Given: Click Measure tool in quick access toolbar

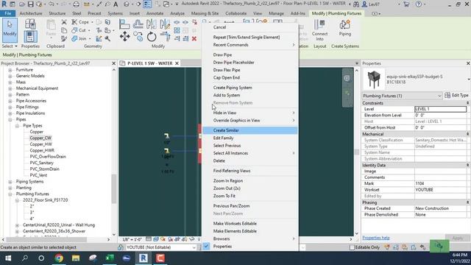Looking at the screenshot, I should [x=87, y=4].
